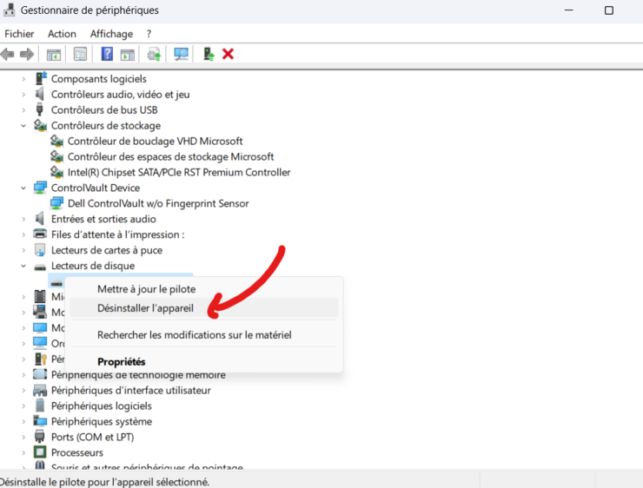This screenshot has height=488, width=643.
Task: Click the Device Manager title bar icon
Action: pos(9,10)
